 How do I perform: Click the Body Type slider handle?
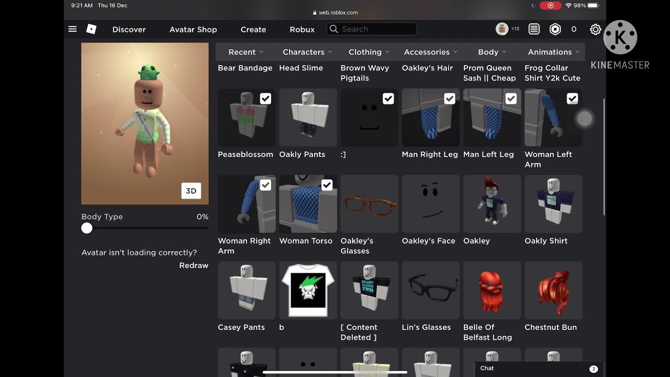point(87,228)
